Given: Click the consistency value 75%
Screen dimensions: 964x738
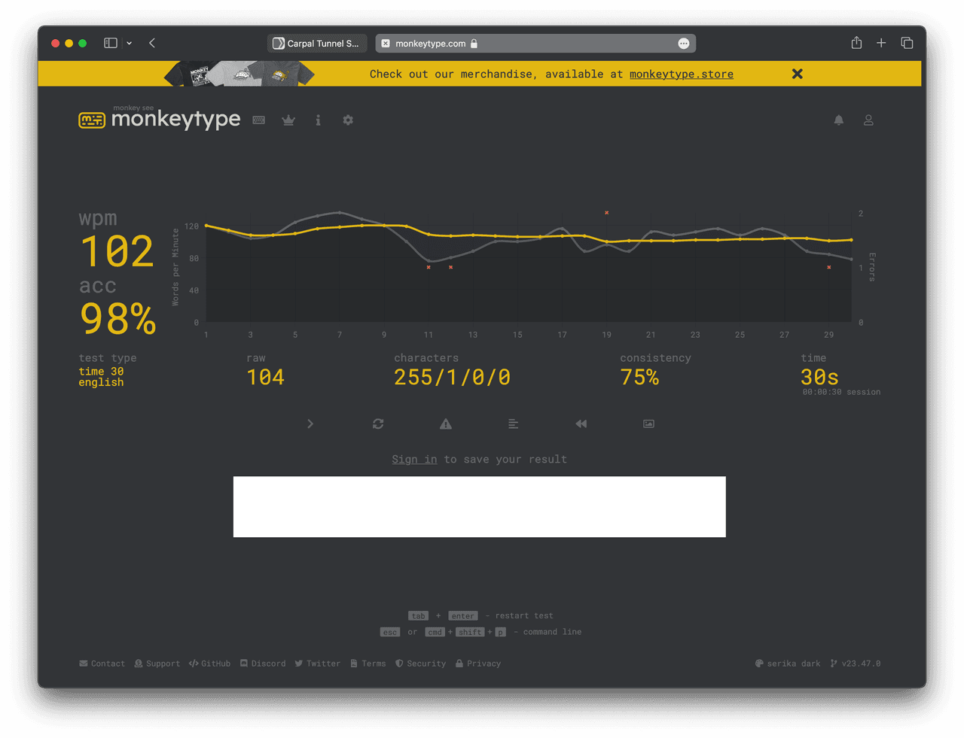Looking at the screenshot, I should (639, 377).
